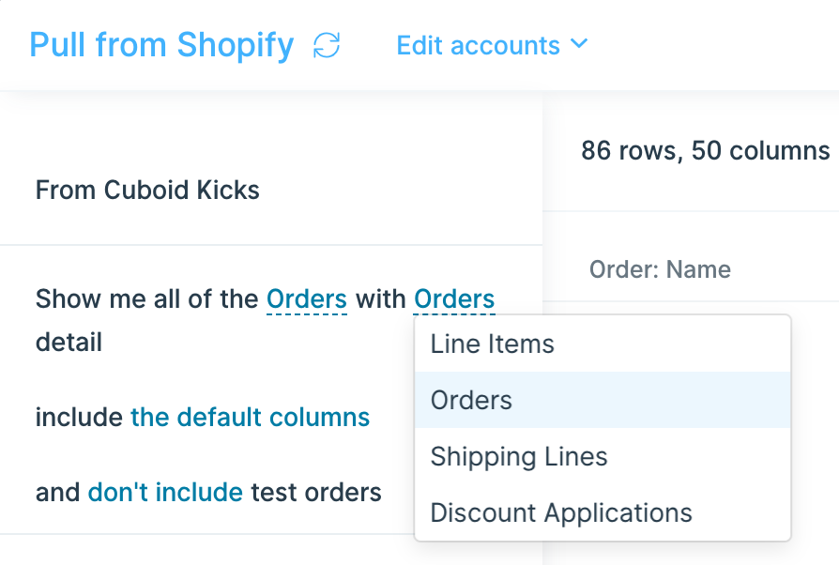This screenshot has width=839, height=565.
Task: Click the word 'include' before default columns
Action: click(79, 417)
